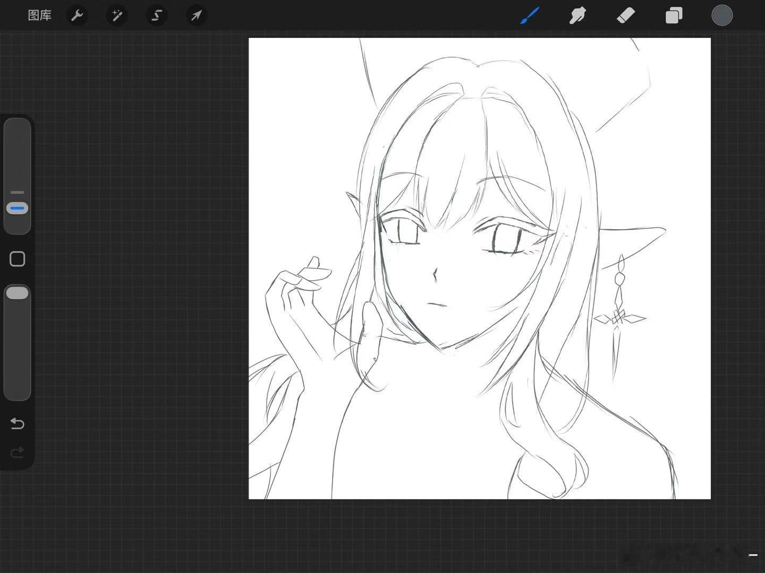Click the brush size slider handle
The height and width of the screenshot is (573, 765).
(x=18, y=209)
